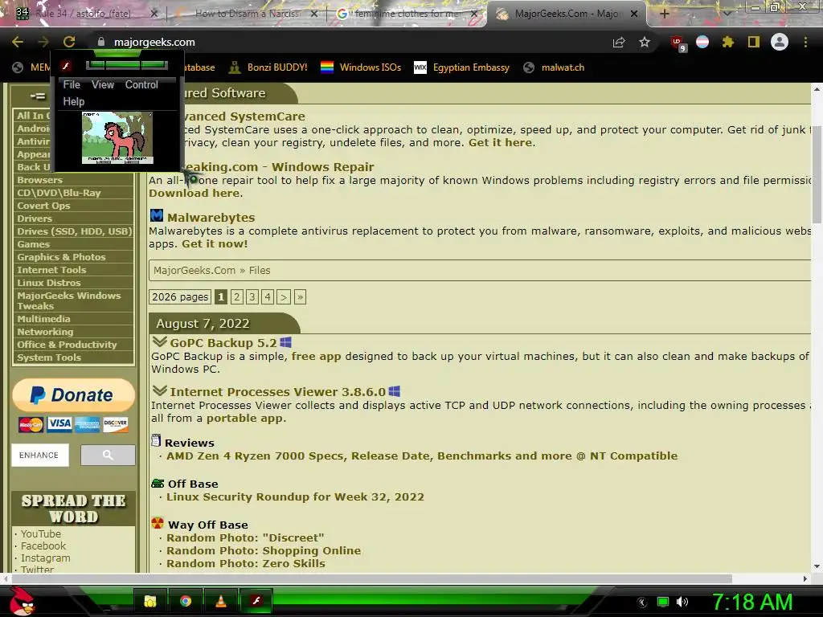
Task: Open Control menu in Flash player
Action: click(141, 84)
